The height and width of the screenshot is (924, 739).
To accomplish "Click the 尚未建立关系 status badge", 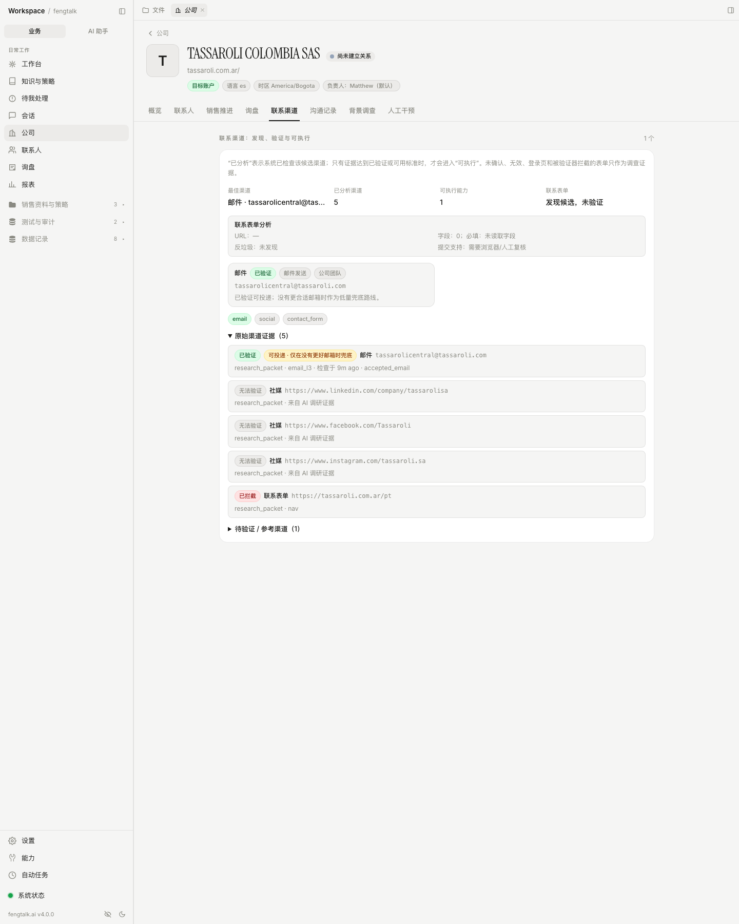I will click(x=351, y=56).
